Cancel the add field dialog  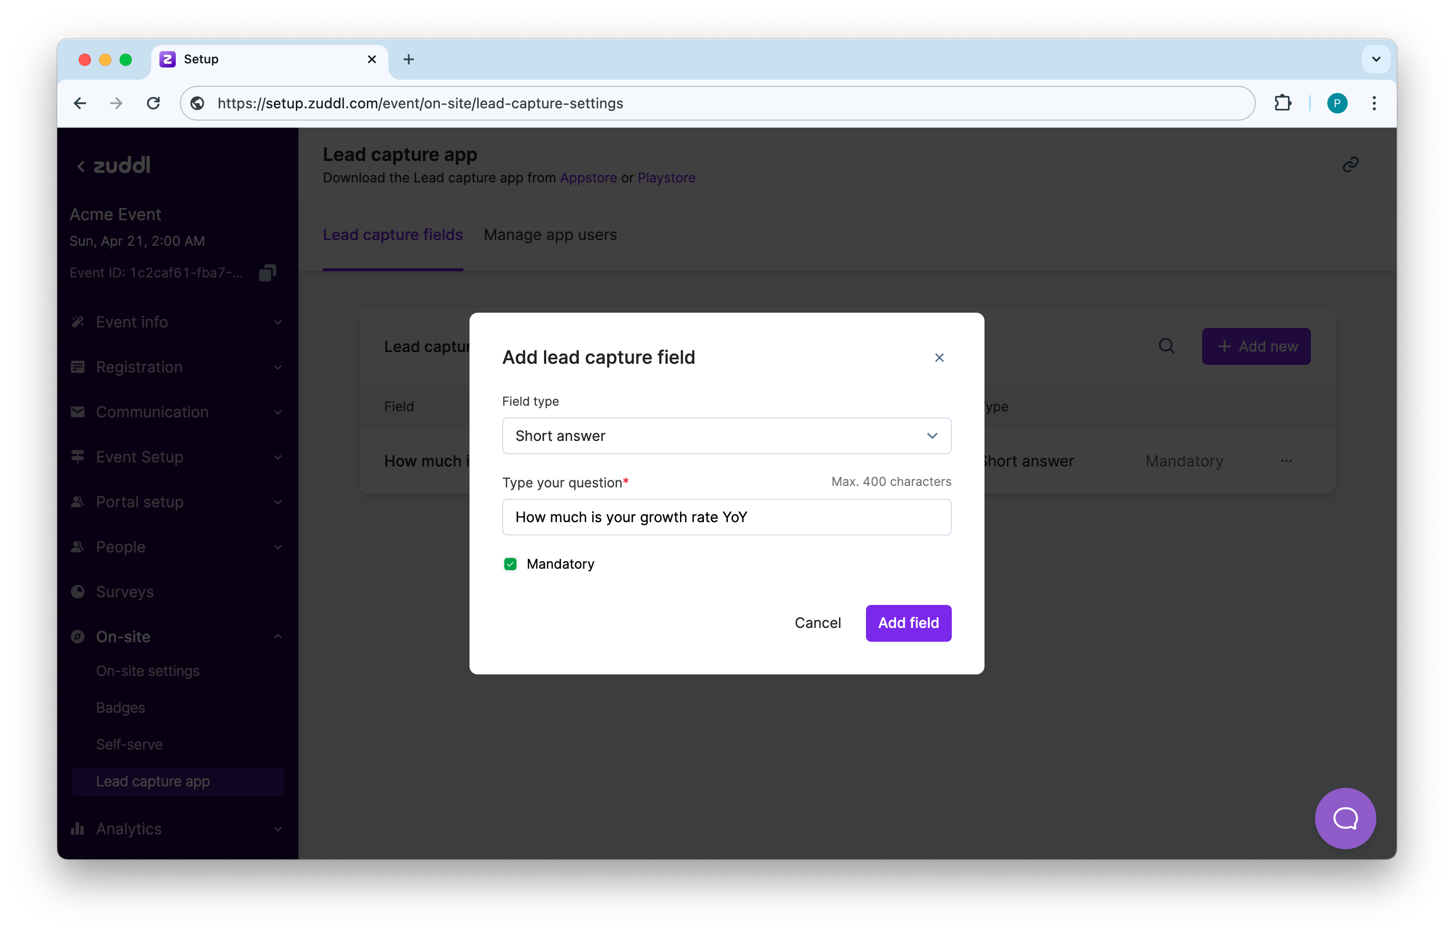point(817,623)
